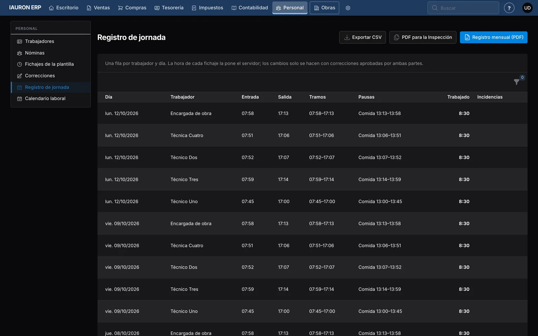Image resolution: width=538 pixels, height=336 pixels.
Task: Sort by the Día column header
Action: pos(109,97)
